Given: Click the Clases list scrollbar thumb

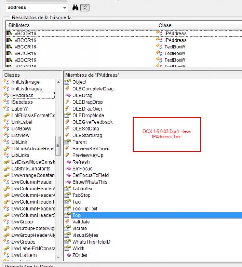Looking at the screenshot, I should pos(58,146).
